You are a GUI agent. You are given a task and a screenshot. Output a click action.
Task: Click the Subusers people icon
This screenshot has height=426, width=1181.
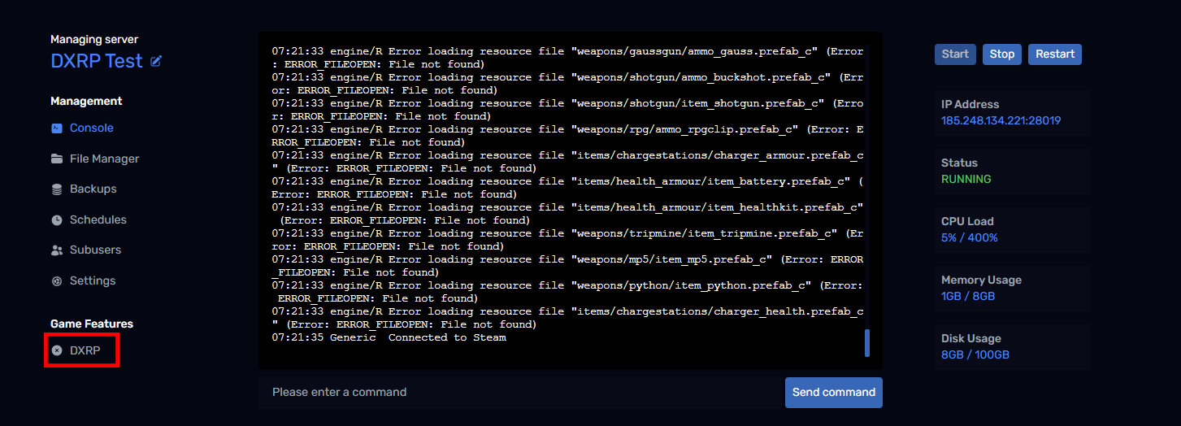click(x=57, y=250)
